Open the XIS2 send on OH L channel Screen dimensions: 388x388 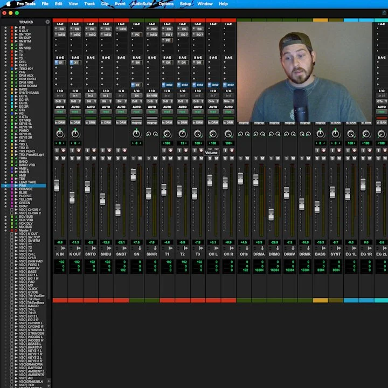tap(213, 85)
